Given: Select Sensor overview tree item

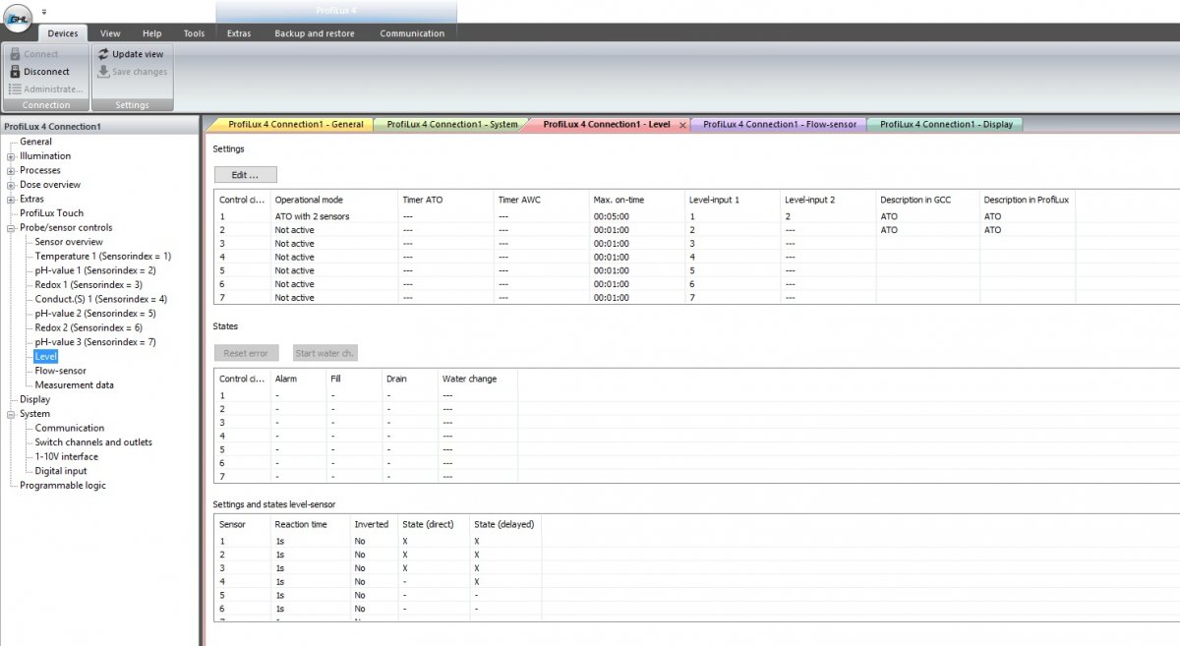Looking at the screenshot, I should (x=69, y=242).
